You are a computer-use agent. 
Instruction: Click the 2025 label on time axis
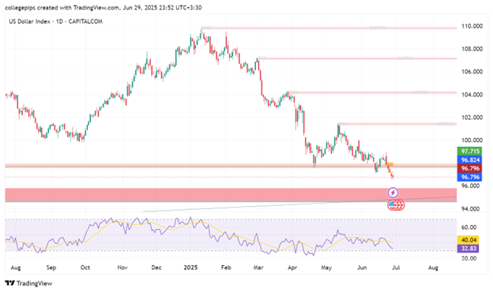click(190, 268)
